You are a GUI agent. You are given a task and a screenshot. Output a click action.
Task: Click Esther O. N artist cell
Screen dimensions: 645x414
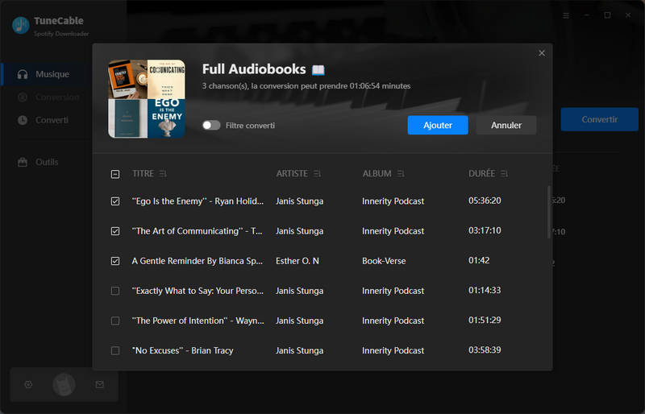coord(298,261)
